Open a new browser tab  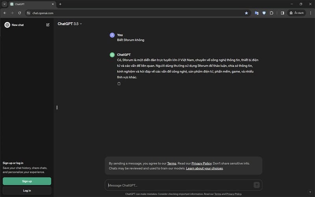(60, 4)
